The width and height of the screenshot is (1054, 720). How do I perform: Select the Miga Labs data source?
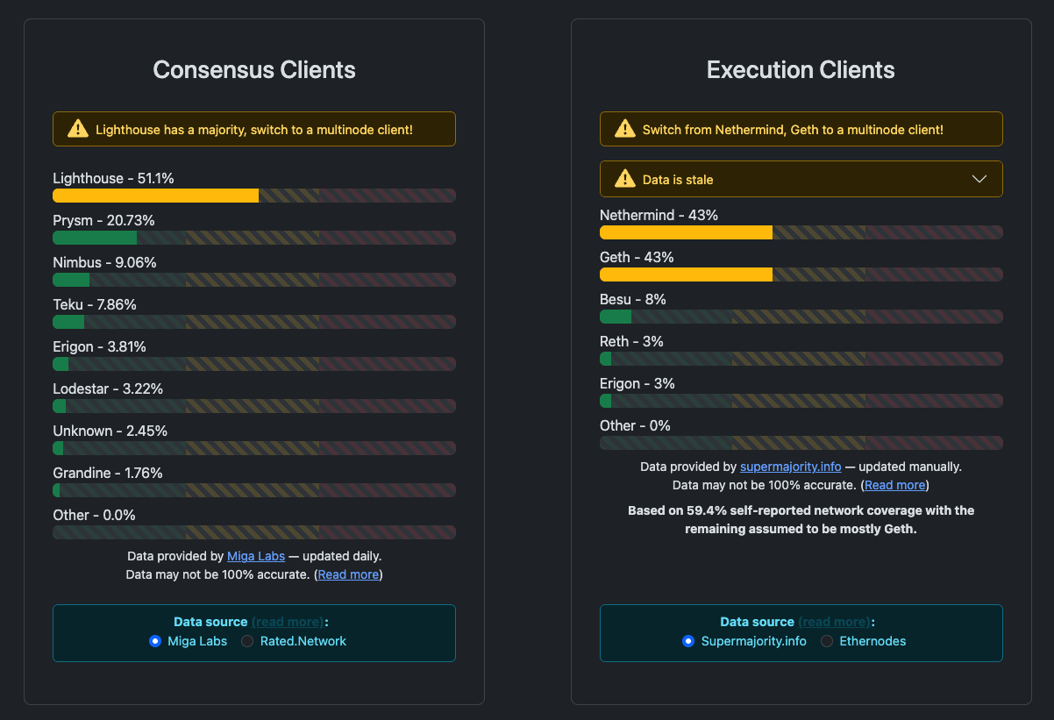click(x=155, y=641)
